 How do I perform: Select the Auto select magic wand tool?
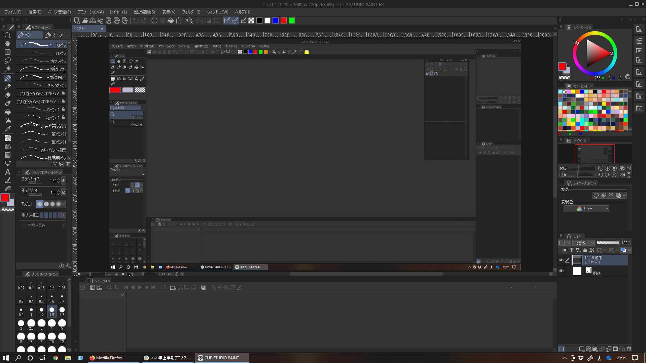tap(7, 69)
